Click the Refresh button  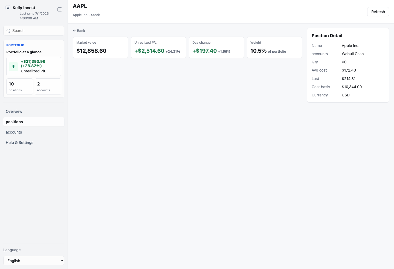[x=378, y=12]
